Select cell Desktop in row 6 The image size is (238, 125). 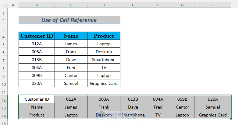(x=104, y=52)
